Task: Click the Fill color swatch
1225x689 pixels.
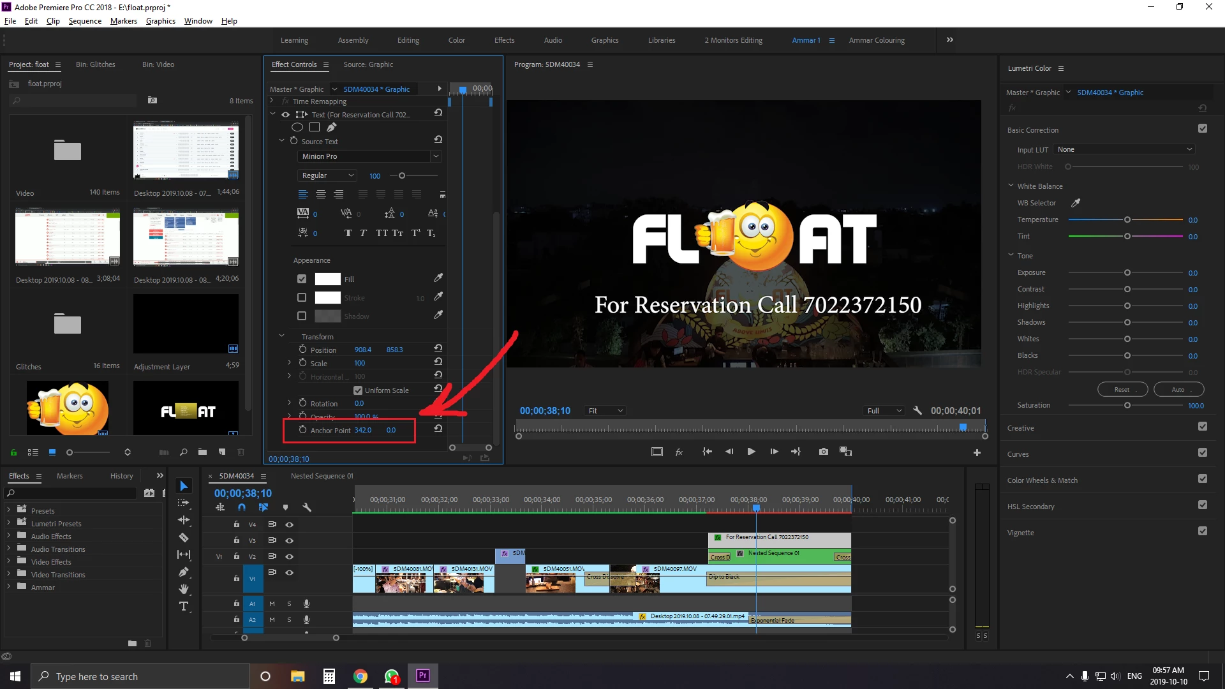Action: click(x=328, y=279)
